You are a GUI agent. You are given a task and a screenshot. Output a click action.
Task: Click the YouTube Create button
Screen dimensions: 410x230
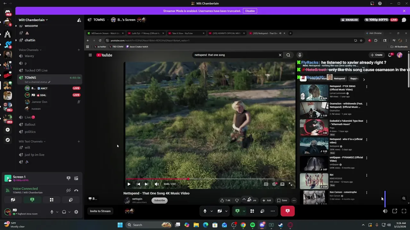[376, 55]
